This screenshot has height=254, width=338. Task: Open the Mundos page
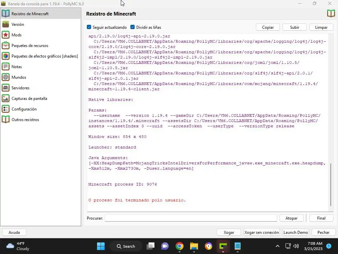coord(41,77)
